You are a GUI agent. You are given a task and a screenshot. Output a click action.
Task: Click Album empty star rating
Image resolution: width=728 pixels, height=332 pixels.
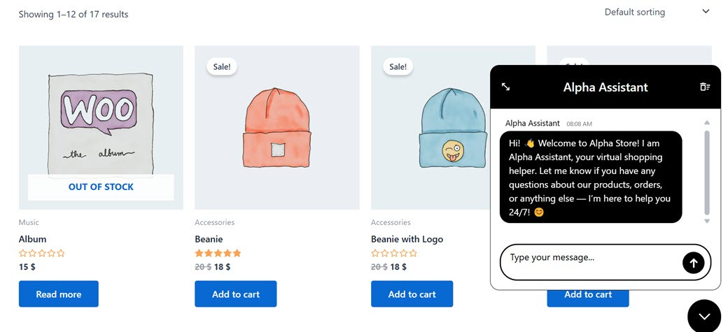[x=42, y=253]
